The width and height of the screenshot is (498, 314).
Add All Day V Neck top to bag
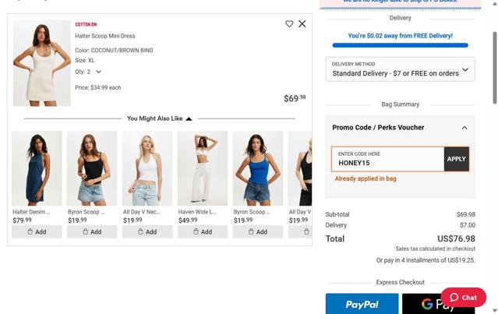(147, 231)
